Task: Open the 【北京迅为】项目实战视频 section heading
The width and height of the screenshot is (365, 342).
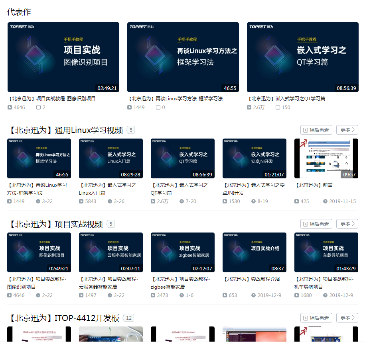Action: click(55, 224)
